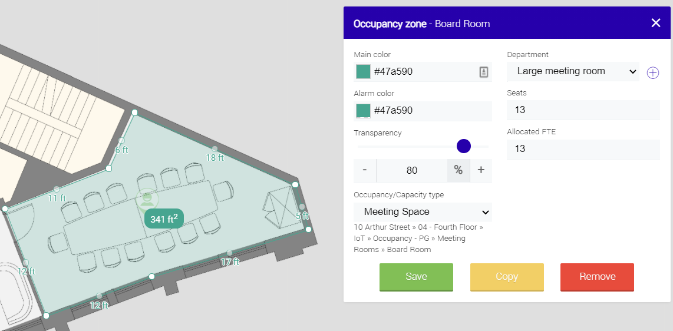
Task: Select the top corner vertex handle of zone
Action: pyautogui.click(x=134, y=112)
